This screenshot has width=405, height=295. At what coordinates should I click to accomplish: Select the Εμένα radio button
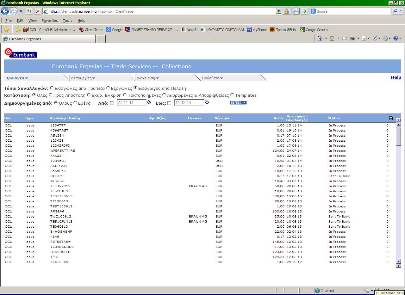click(75, 103)
